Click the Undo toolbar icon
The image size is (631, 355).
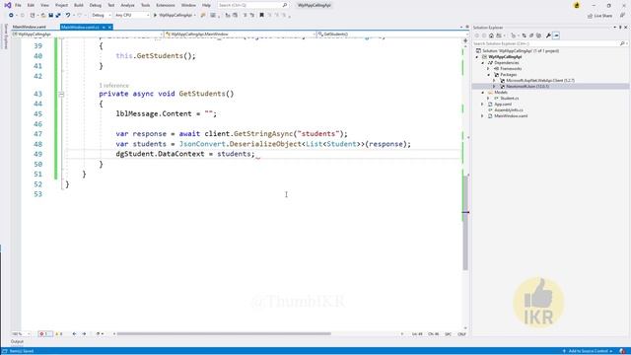tap(68, 15)
